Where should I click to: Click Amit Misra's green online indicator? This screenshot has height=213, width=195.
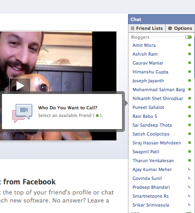click(190, 45)
